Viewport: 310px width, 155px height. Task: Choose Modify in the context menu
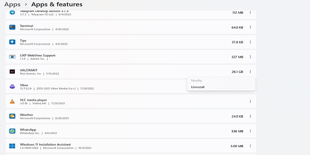(x=196, y=81)
